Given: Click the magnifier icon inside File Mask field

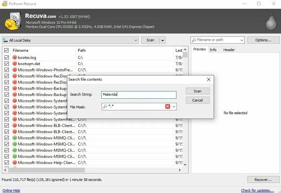Looking at the screenshot, I should coord(105,106).
